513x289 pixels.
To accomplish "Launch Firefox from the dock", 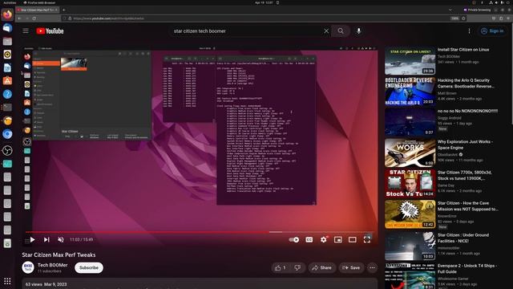I will (7, 14).
